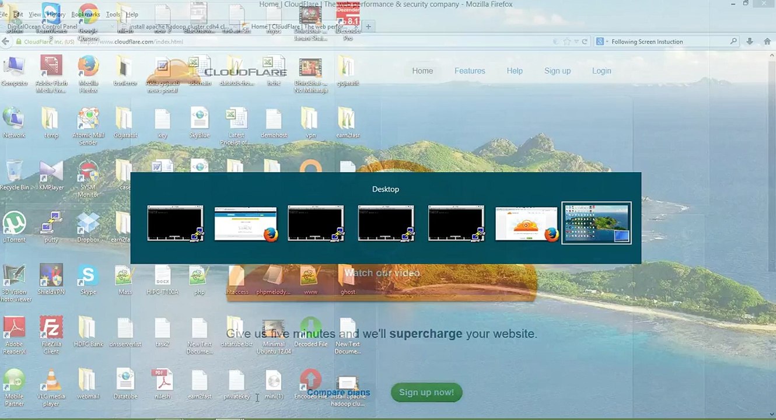776x420 pixels.
Task: Select the bsnlerror folder on the desktop
Action: click(x=125, y=71)
